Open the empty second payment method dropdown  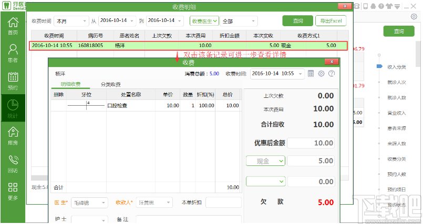coord(265,182)
